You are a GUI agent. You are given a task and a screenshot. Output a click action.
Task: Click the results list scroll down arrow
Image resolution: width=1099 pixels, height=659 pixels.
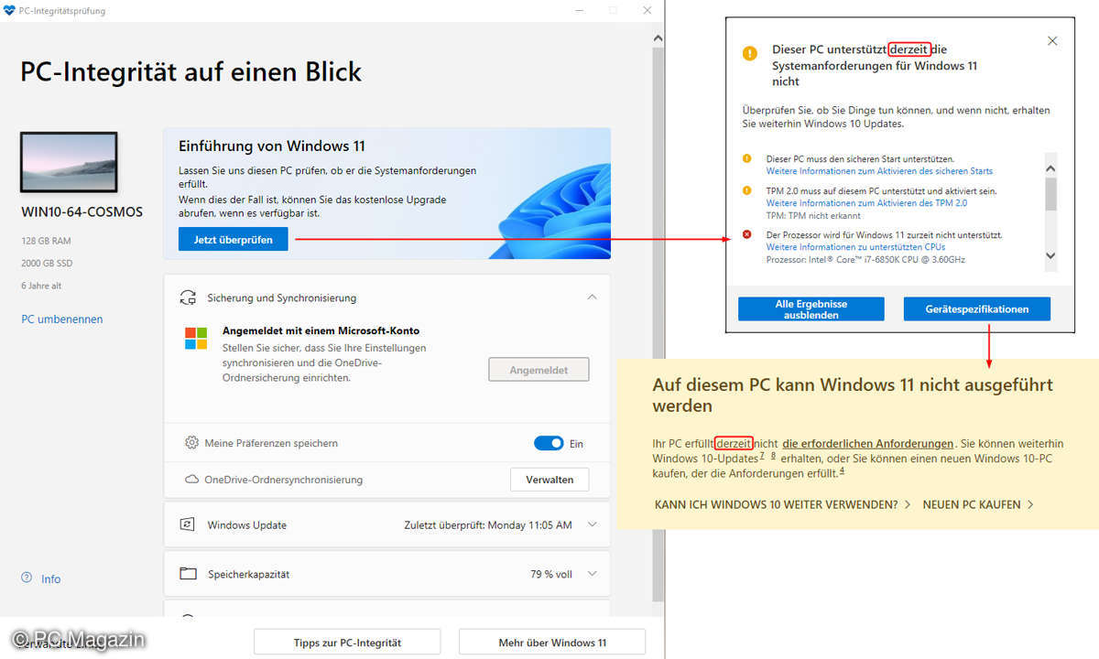coord(1050,256)
